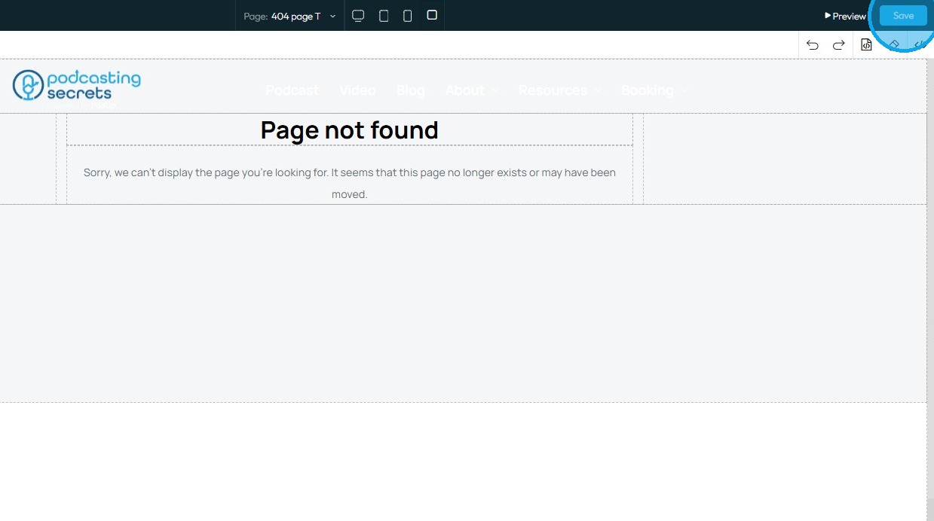Open the code view icon
Screen dimensions: 934x521
click(x=920, y=45)
